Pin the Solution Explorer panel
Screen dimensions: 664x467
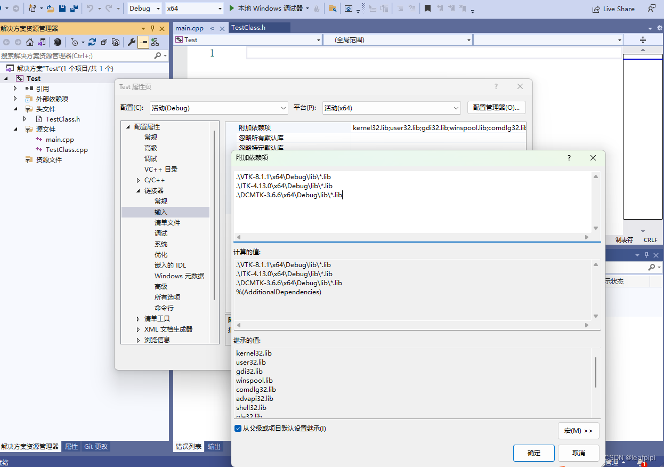[x=153, y=28]
